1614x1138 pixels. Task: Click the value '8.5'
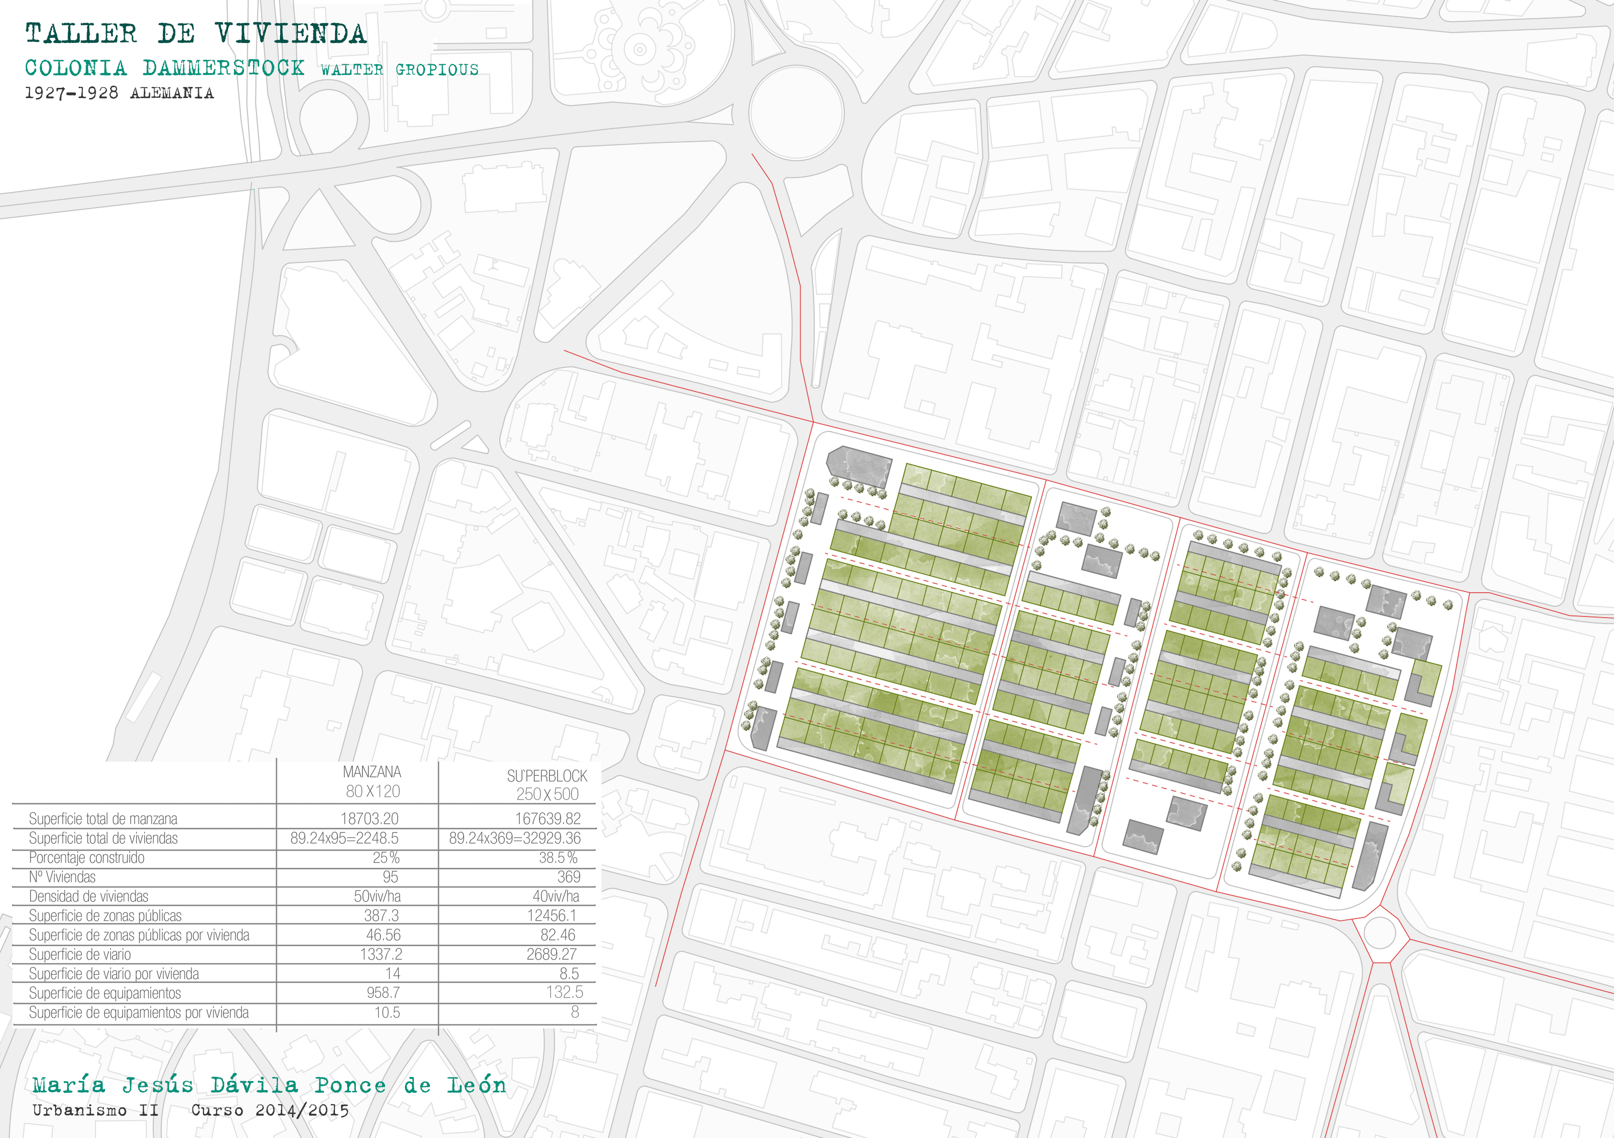point(570,974)
